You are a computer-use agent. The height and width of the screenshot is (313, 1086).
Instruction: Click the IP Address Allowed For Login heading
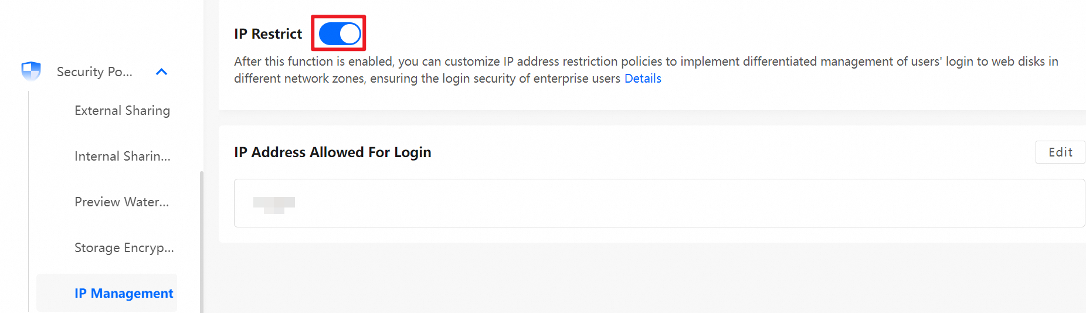332,152
